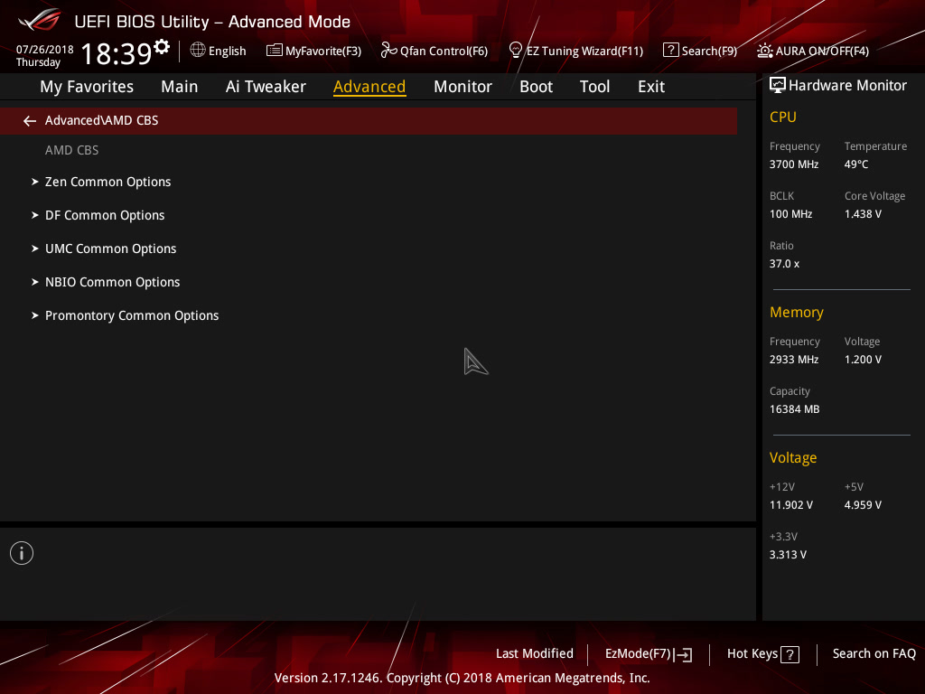Click the AURA light icon
925x694 pixels.
pyautogui.click(x=764, y=51)
